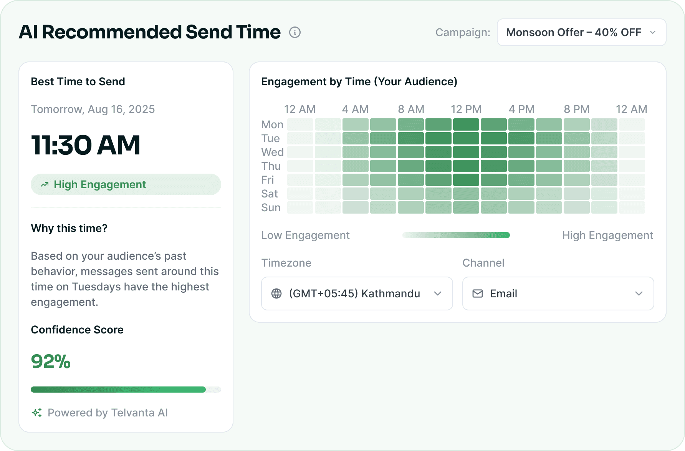Click the timezone dropdown chevron
Screen dimensions: 685x451
(x=438, y=293)
